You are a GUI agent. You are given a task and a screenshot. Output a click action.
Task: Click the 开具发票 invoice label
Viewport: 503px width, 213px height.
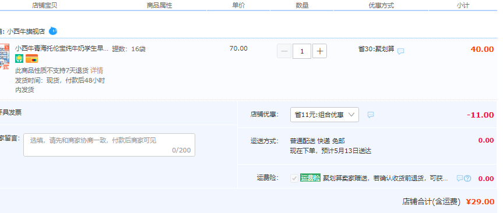coord(10,112)
